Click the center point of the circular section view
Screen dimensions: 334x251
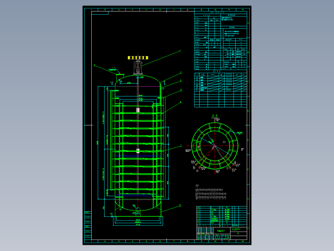[215, 146]
